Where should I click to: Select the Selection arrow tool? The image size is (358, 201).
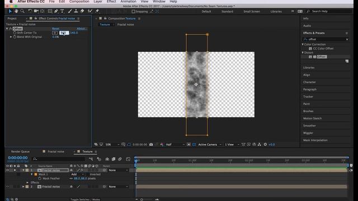click(10, 11)
